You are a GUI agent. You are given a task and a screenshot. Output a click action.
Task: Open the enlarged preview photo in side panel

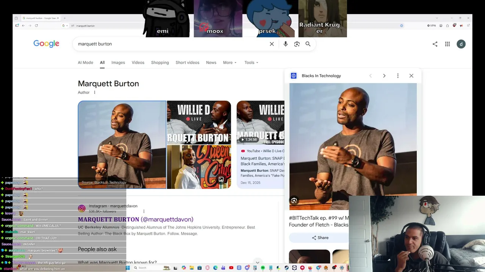tap(353, 147)
